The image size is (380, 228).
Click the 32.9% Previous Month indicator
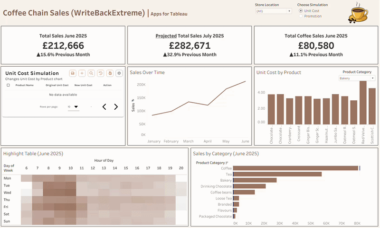(x=190, y=55)
